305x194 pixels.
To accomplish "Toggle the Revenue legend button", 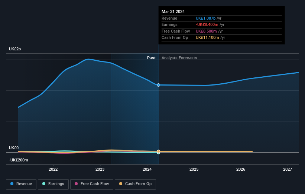I will [x=21, y=184].
